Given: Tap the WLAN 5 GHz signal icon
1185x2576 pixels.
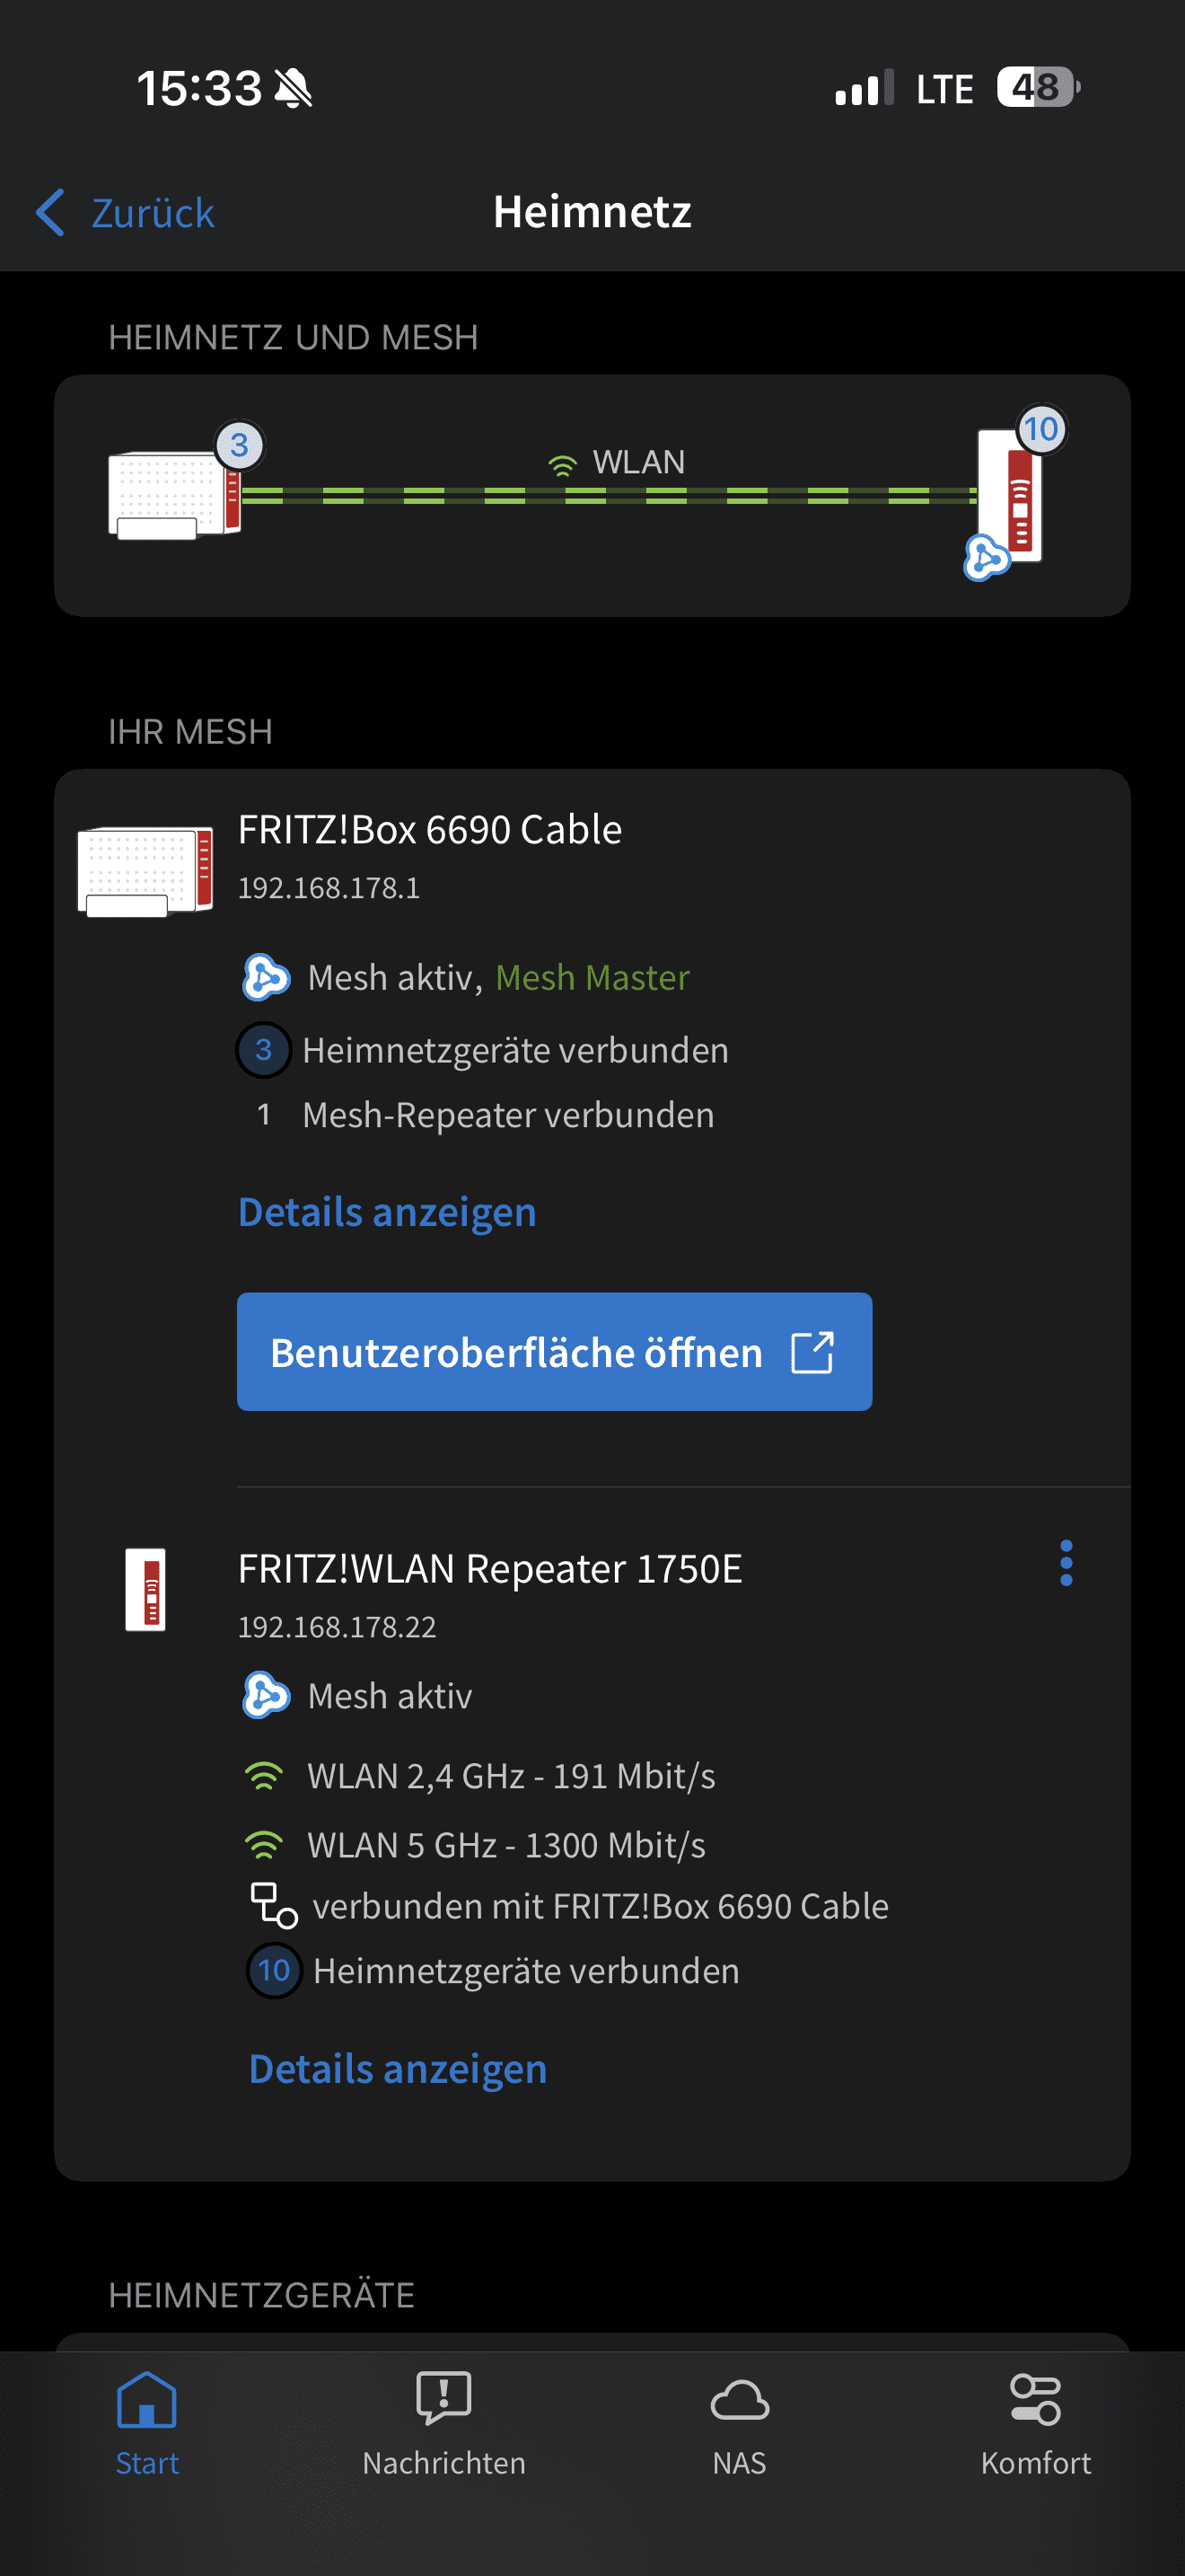Looking at the screenshot, I should [x=264, y=1845].
